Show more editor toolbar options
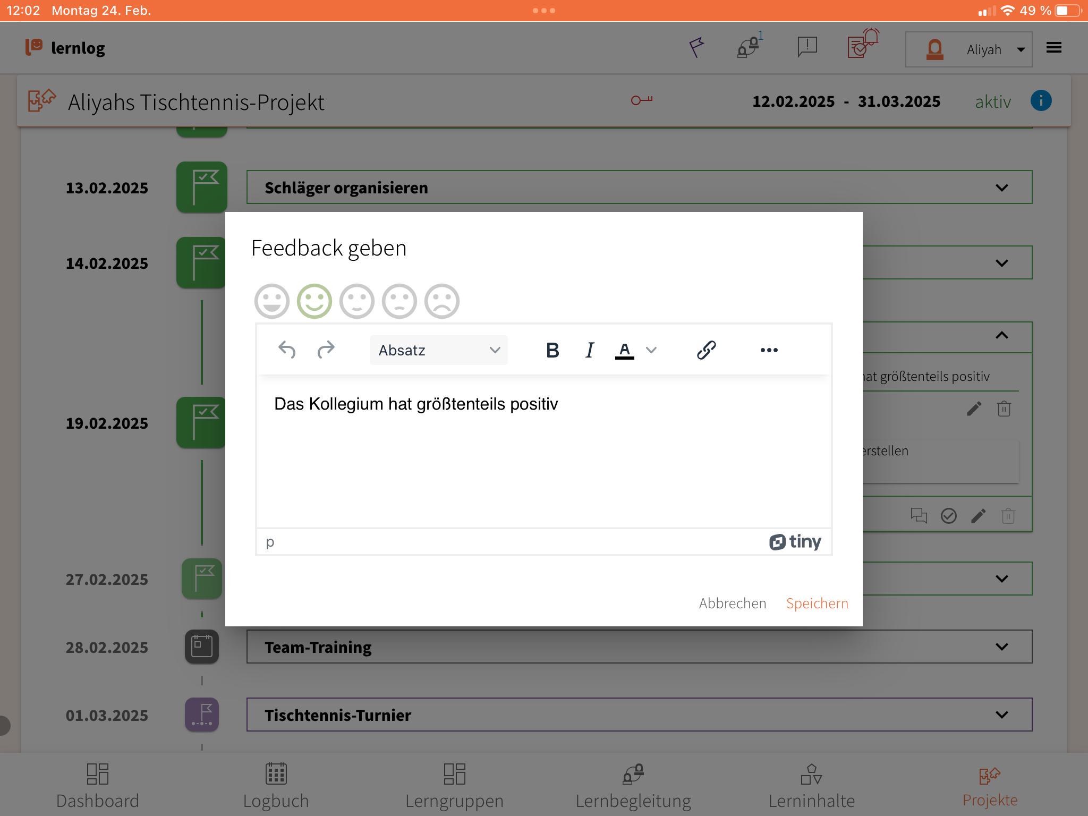The height and width of the screenshot is (816, 1088). tap(769, 350)
